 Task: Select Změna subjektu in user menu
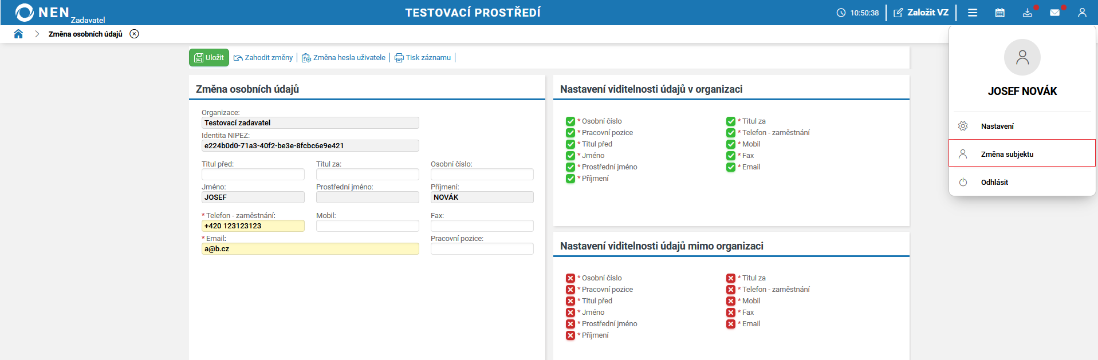pos(1022,153)
